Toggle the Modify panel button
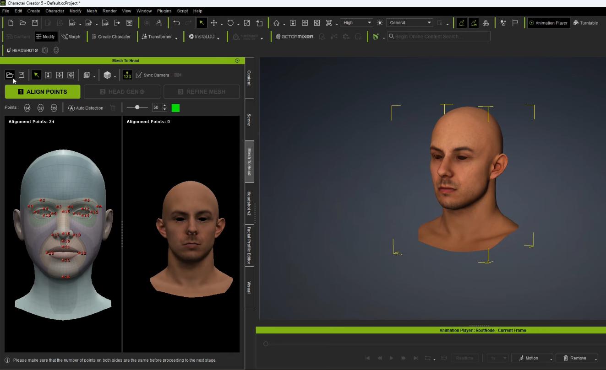Viewport: 606px width, 370px height. 46,37
